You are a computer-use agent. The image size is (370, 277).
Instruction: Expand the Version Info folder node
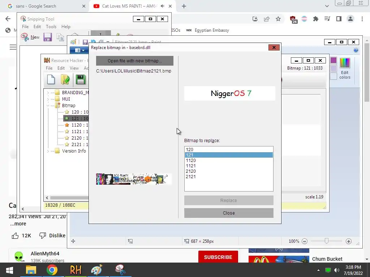tap(48, 151)
